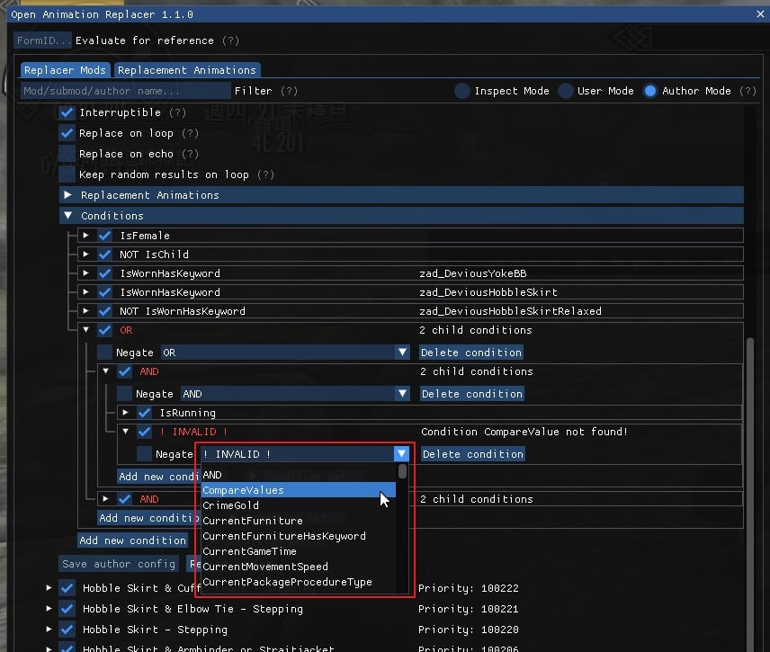
Task: Select CrimeGold in the condition list
Action: [x=230, y=505]
